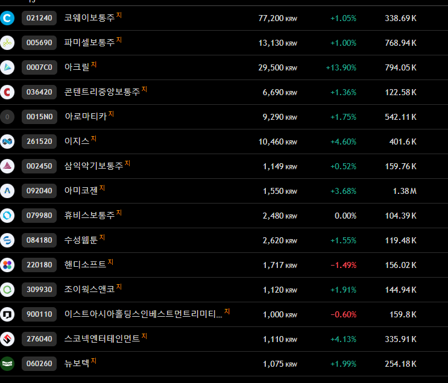This screenshot has height=383, width=448.
Task: Open the 수성웹툰 stock name link
Action: [81, 240]
